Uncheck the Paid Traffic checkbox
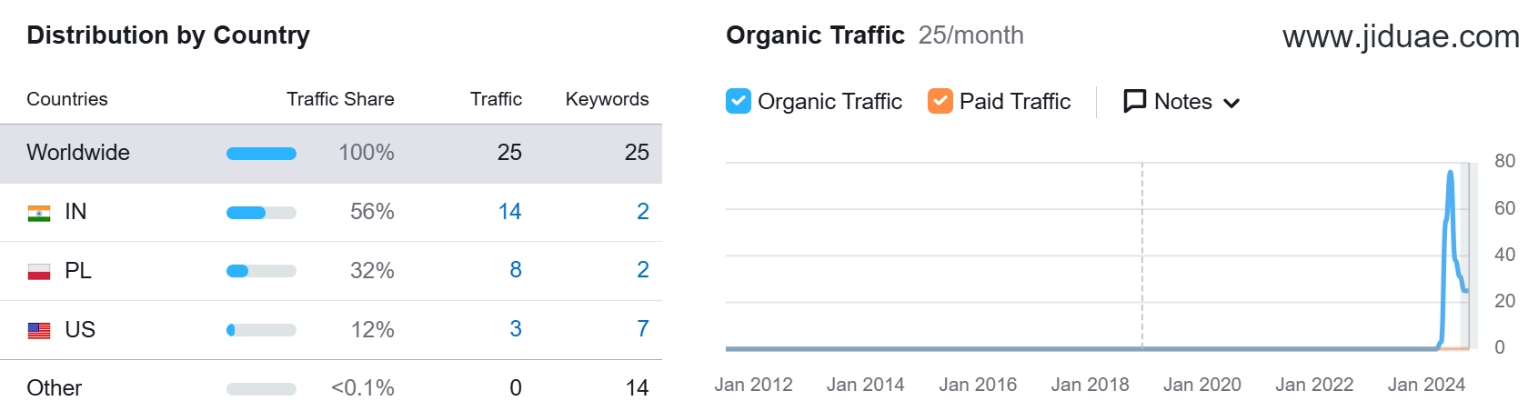Screen dimensions: 1538x411 click(940, 101)
